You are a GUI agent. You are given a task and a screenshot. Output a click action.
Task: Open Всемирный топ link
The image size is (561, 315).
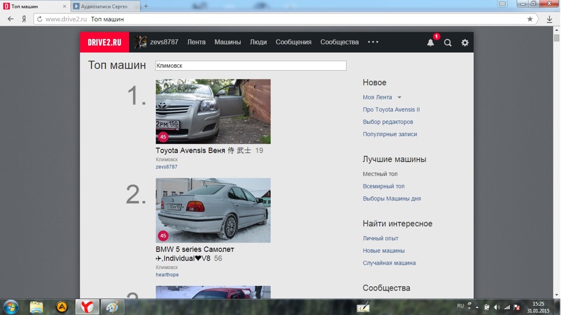(383, 186)
